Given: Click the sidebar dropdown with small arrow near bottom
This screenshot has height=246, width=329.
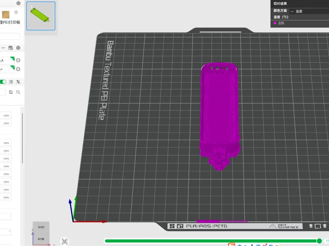Looking at the screenshot, I should (x=6, y=232).
